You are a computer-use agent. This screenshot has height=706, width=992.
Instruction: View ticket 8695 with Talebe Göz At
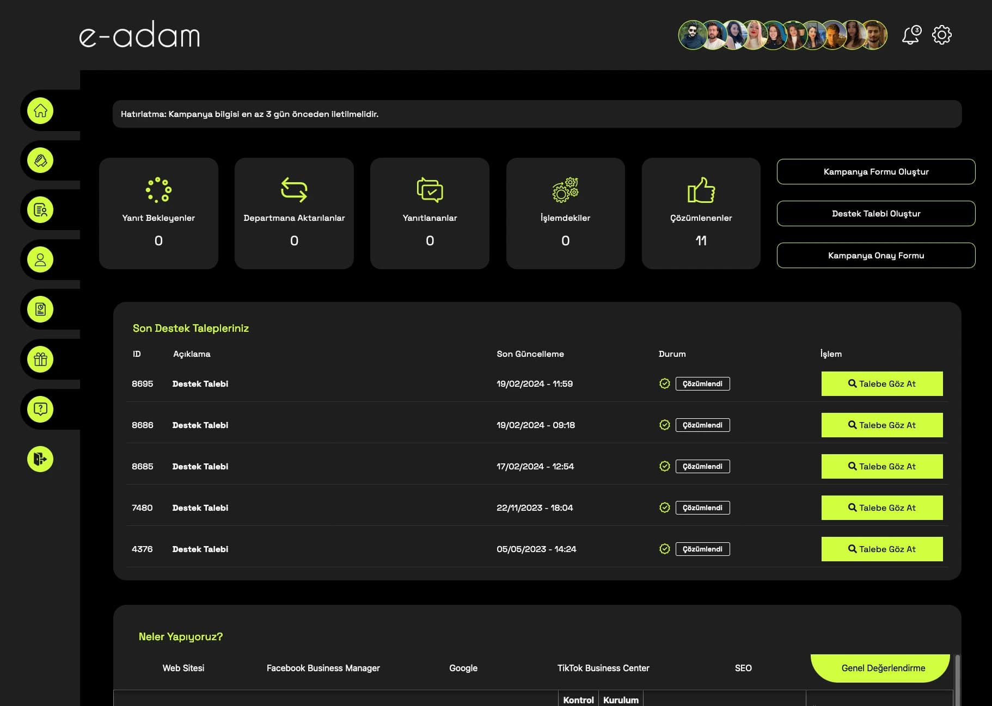(x=881, y=384)
